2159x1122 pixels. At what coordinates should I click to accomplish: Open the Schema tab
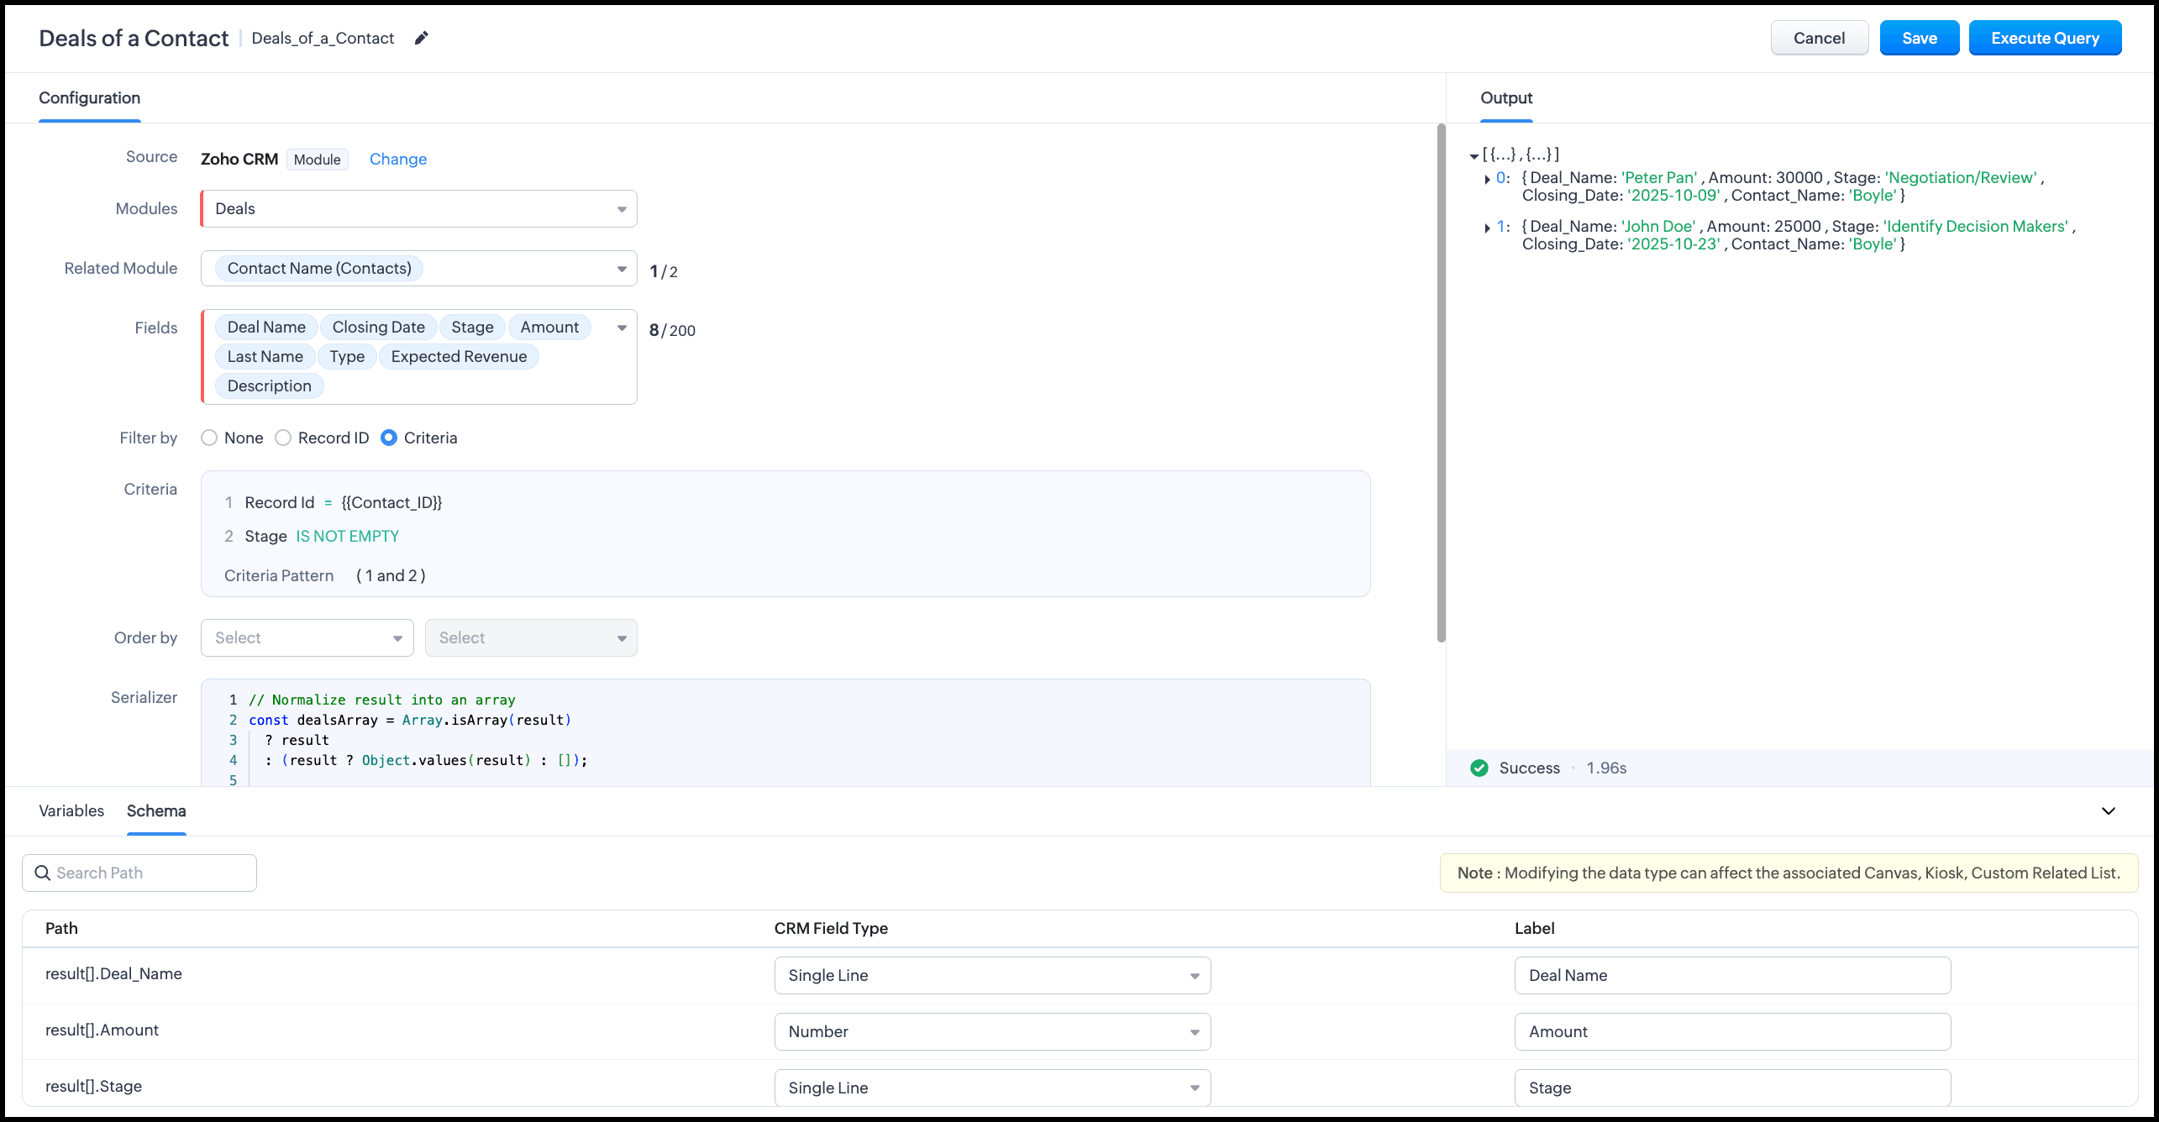coord(156,810)
